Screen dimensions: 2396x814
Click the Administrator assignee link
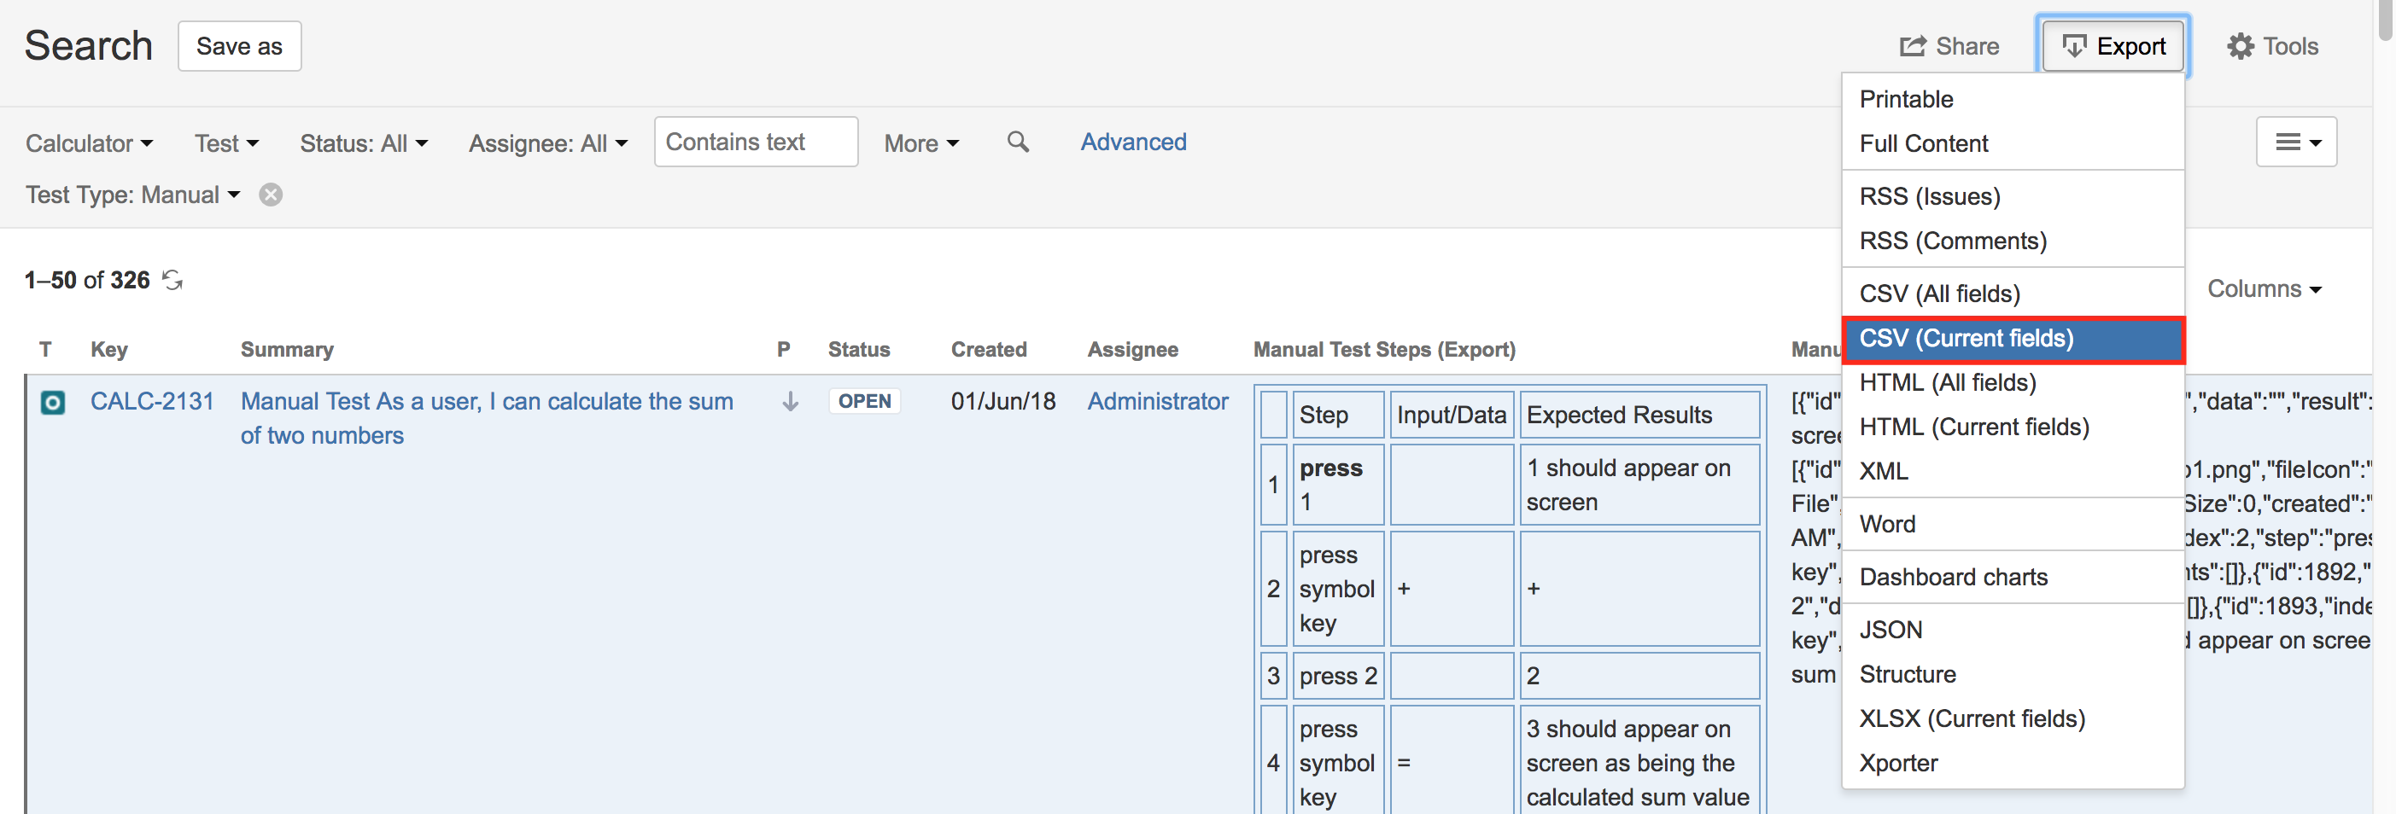1158,401
